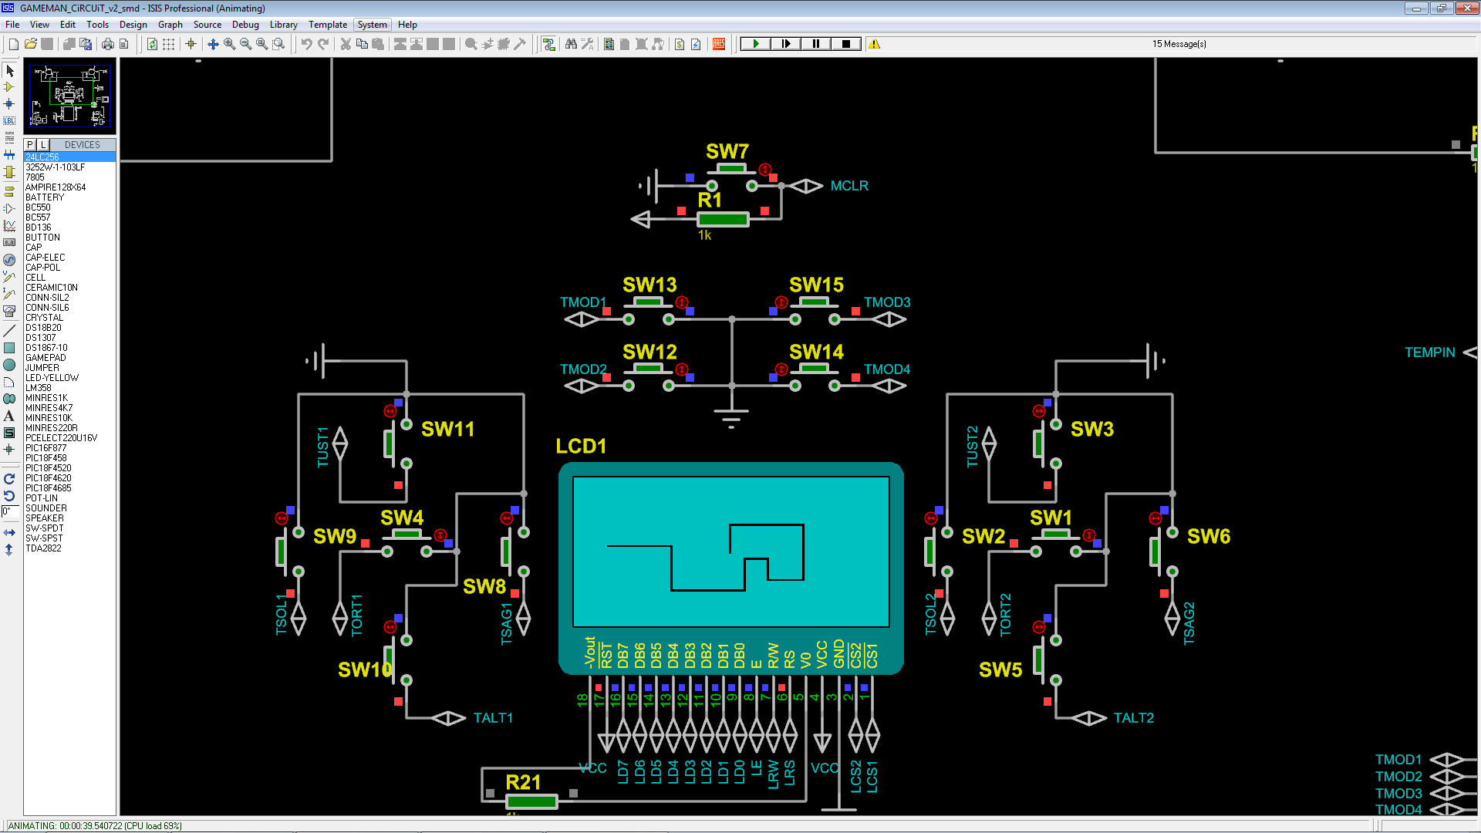Image resolution: width=1481 pixels, height=833 pixels.
Task: Select the generator mode icon
Action: 9,260
